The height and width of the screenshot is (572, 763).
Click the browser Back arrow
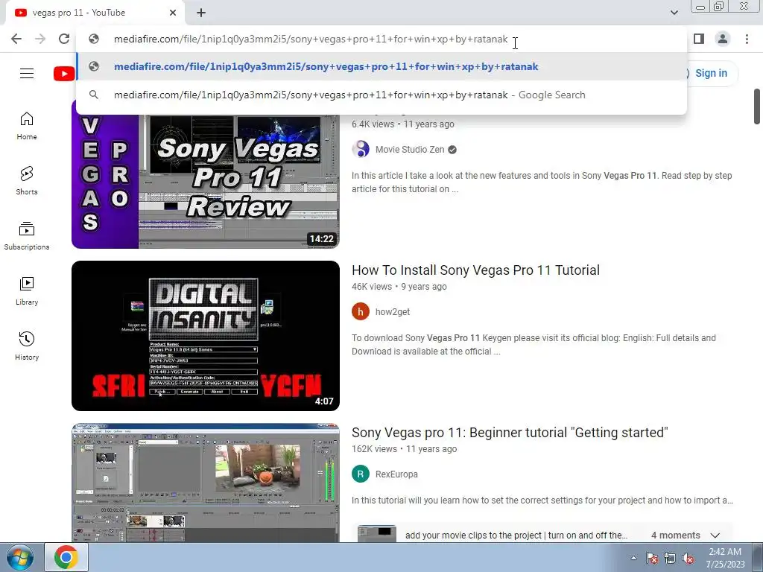point(16,39)
